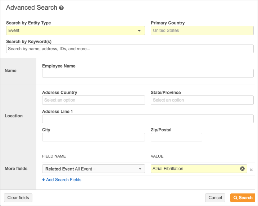Image resolution: width=258 pixels, height=206 pixels.
Task: Expand the Related Event field name selector
Action: [140, 169]
